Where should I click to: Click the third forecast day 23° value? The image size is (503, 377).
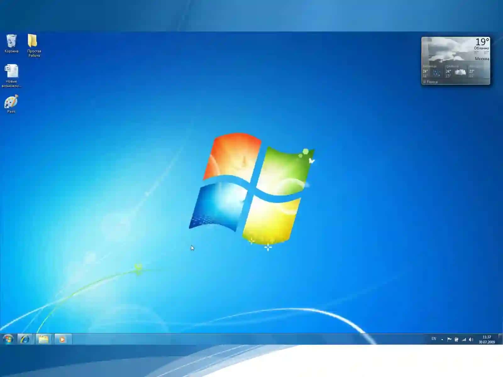(472, 71)
